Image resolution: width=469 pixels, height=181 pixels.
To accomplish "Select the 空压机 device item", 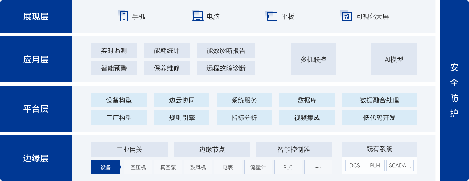I will [138, 167].
